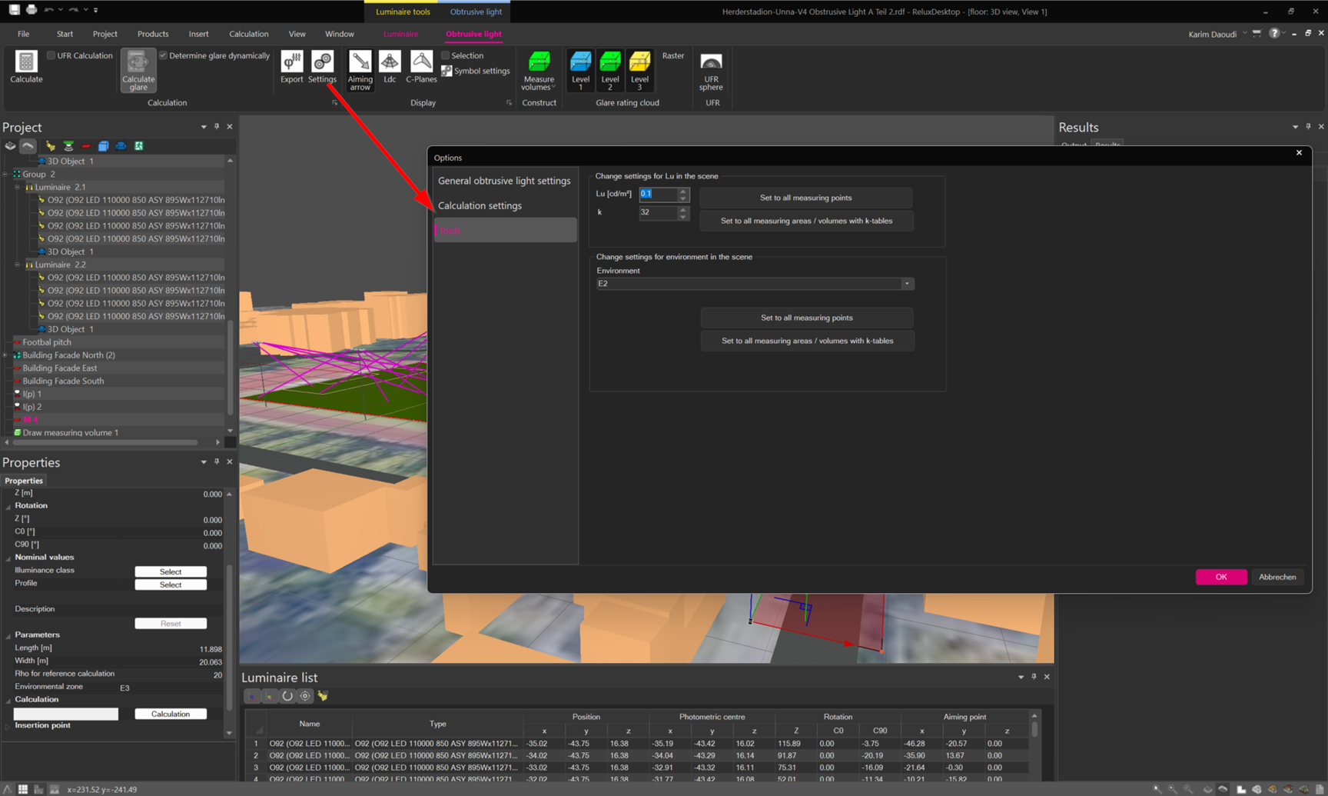Select Level 1 glare rating cloud

[x=580, y=70]
